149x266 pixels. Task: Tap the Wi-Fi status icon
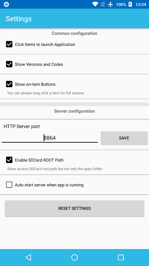[95, 4]
